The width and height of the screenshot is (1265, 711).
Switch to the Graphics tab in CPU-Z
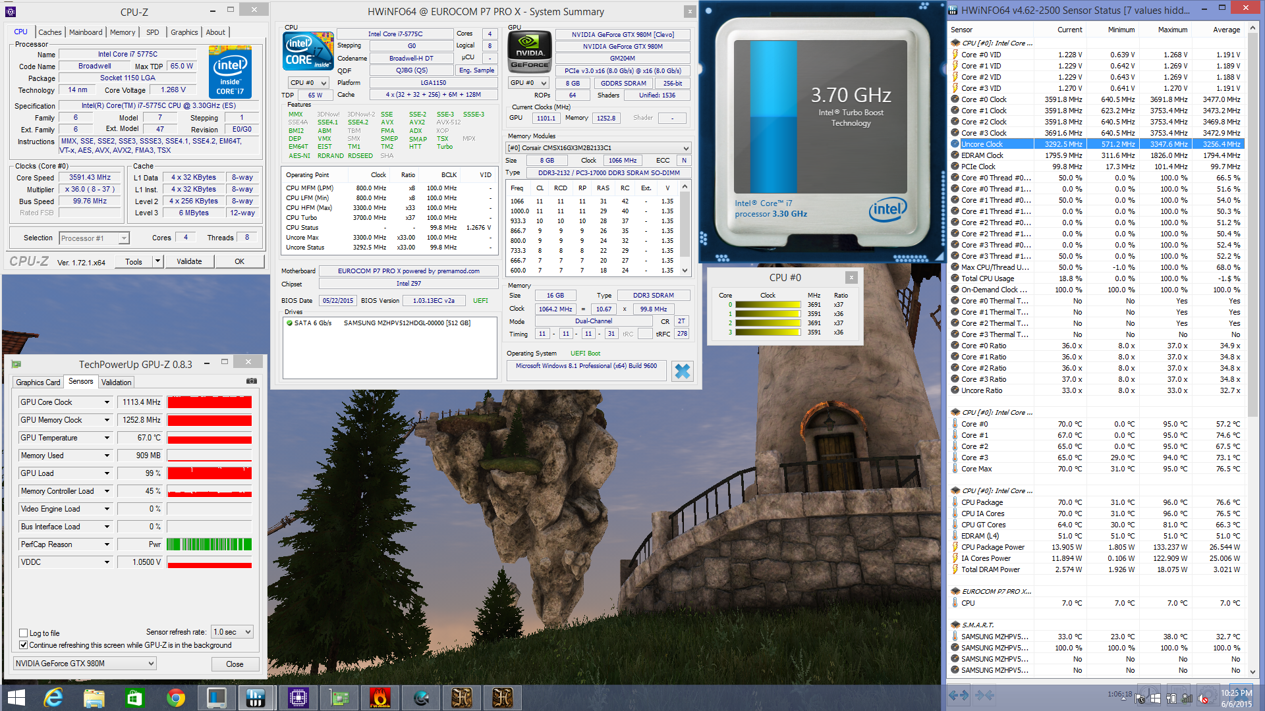click(184, 32)
